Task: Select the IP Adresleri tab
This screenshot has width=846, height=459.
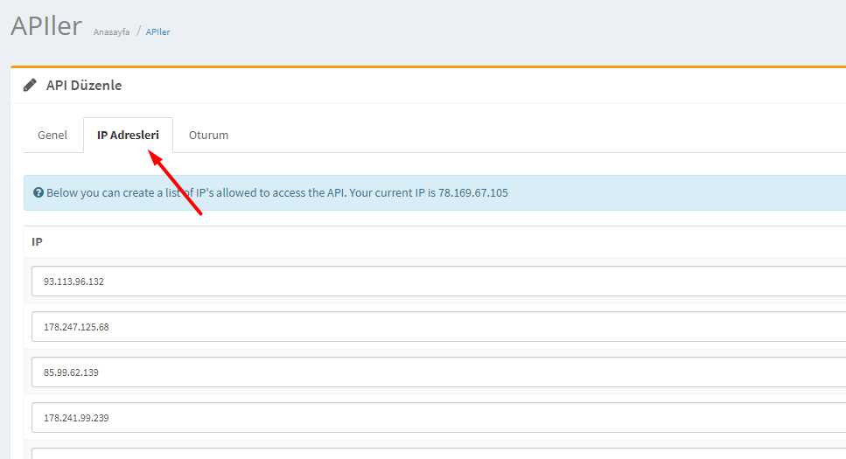Action: pyautogui.click(x=128, y=135)
